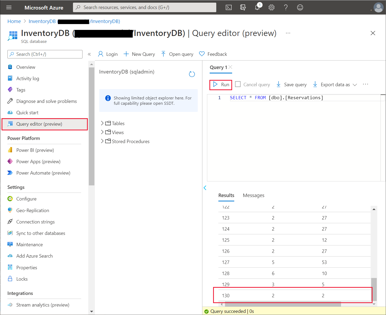Open the Azure portal hamburger menu
The height and width of the screenshot is (315, 386).
pos(9,7)
